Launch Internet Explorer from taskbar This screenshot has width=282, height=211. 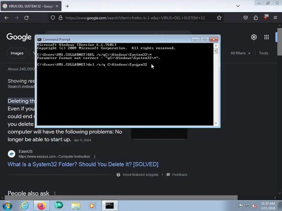pyautogui.click(x=25, y=206)
